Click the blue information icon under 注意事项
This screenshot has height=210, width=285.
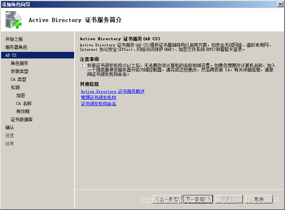(82, 66)
